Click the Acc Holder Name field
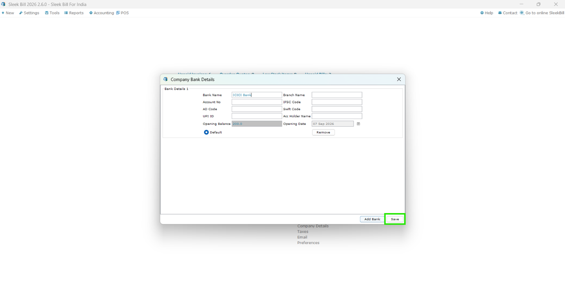This screenshot has width=565, height=300. [x=337, y=116]
